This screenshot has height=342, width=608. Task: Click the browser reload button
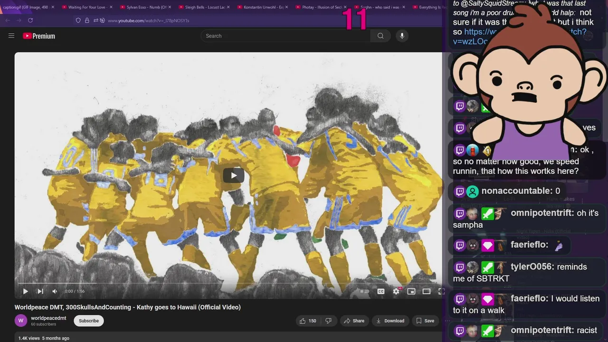click(x=30, y=20)
